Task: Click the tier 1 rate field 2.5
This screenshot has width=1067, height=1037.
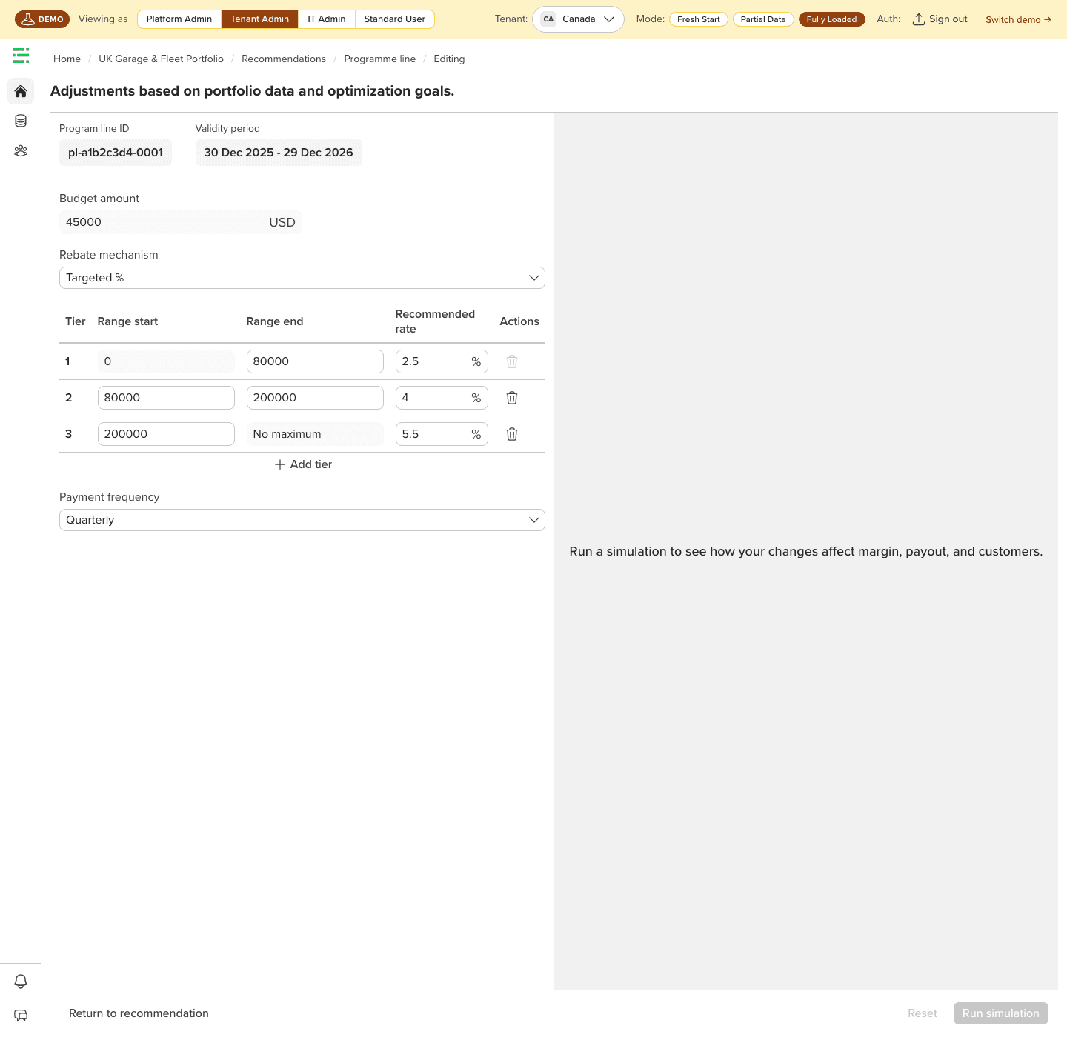Action: (x=442, y=361)
